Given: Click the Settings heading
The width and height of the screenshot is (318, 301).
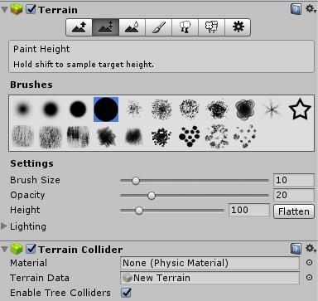Looking at the screenshot, I should (31, 163).
